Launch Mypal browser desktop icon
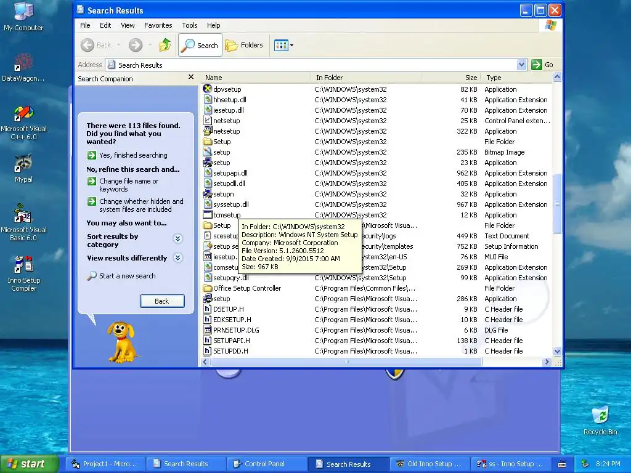 [23, 168]
